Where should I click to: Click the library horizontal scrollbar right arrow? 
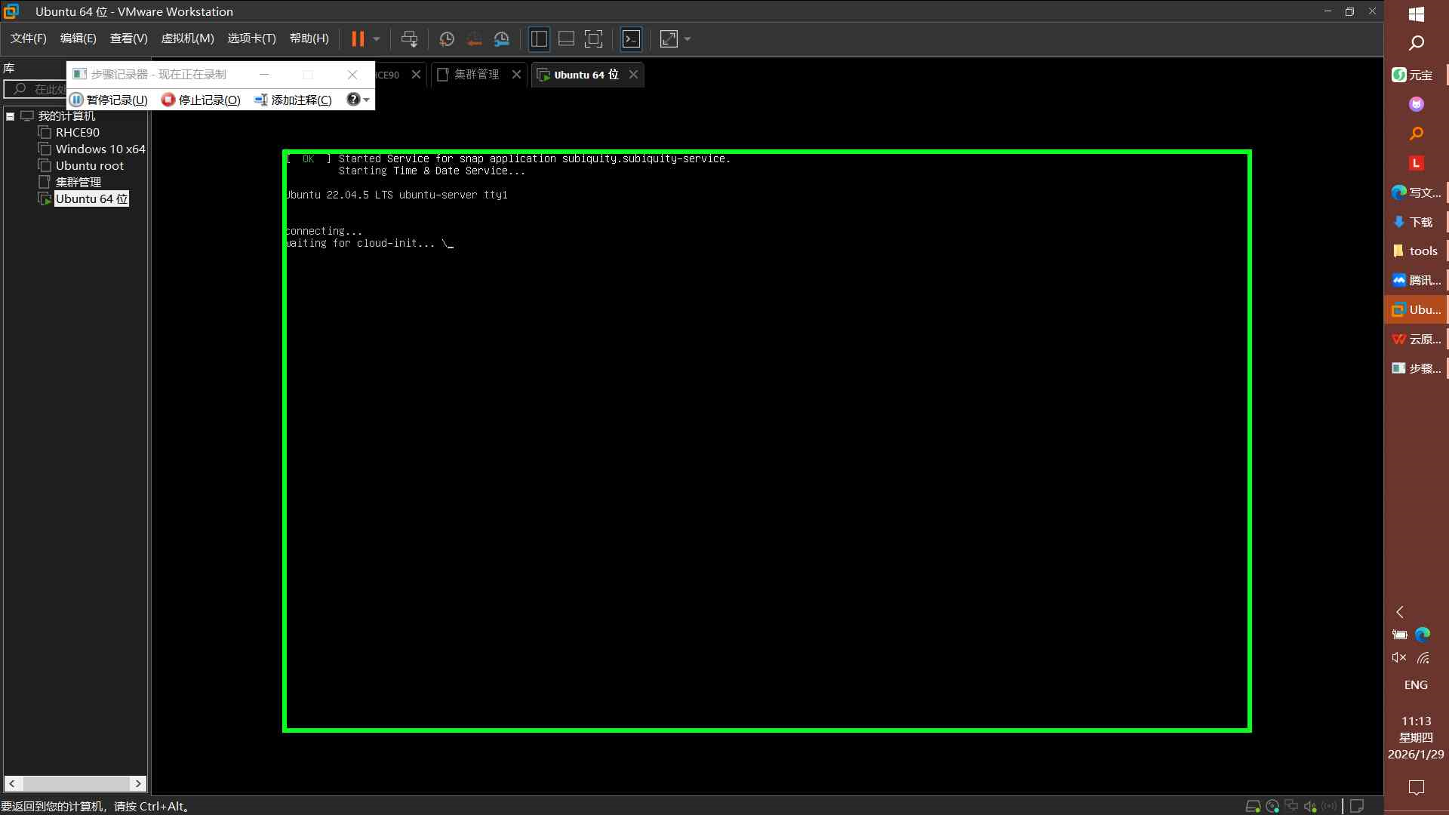138,783
